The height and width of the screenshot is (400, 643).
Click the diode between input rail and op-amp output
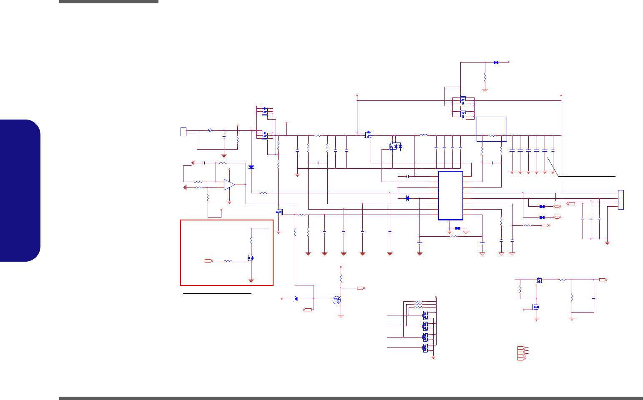251,167
